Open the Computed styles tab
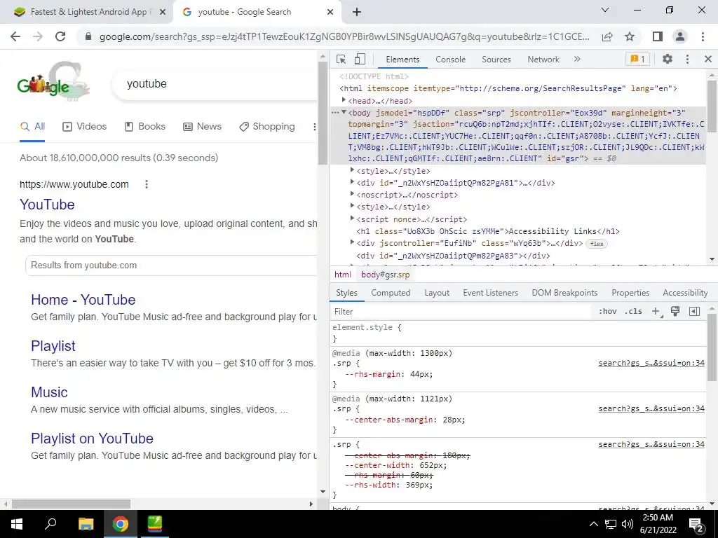Image resolution: width=718 pixels, height=538 pixels. (391, 293)
